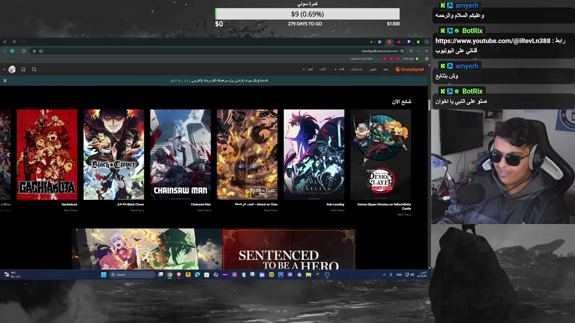This screenshot has height=323, width=575.
Task: Expand the أخبار news dropdown
Action: point(308,70)
